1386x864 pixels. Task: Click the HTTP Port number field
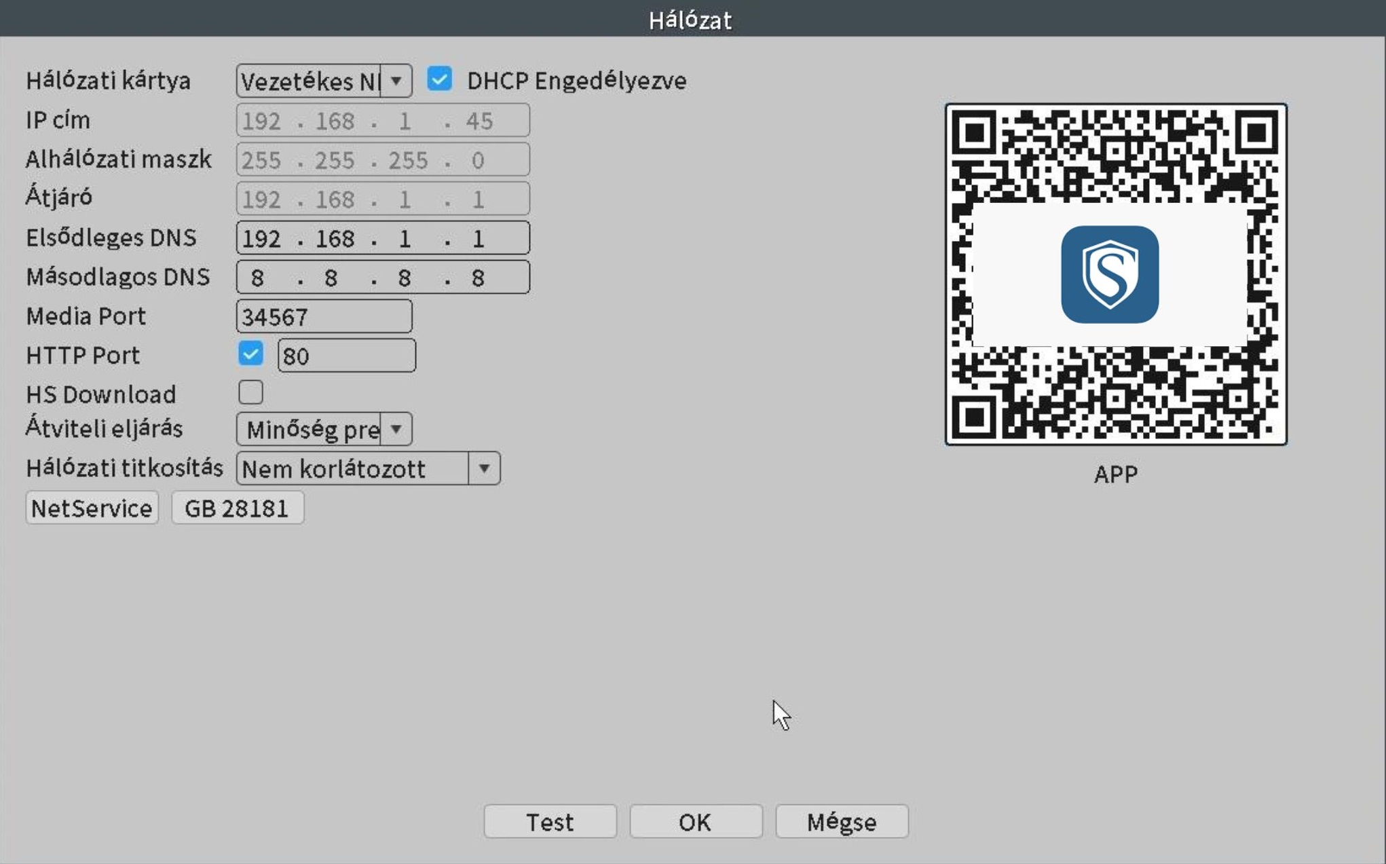point(346,356)
